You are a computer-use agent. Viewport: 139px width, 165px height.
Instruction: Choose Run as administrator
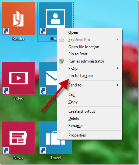89,61
